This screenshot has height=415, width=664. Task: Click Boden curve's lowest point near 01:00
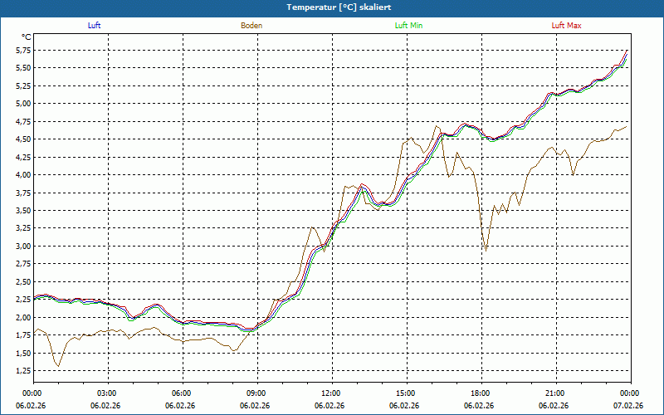[57, 366]
